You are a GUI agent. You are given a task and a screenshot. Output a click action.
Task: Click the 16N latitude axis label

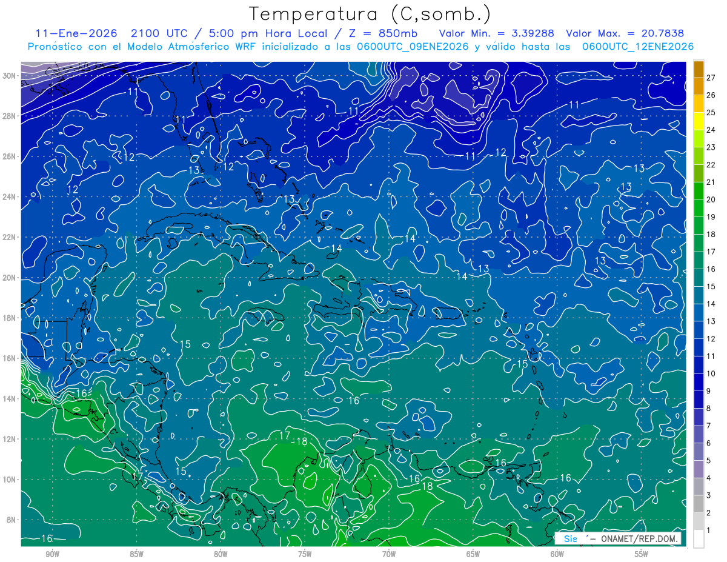(10, 358)
